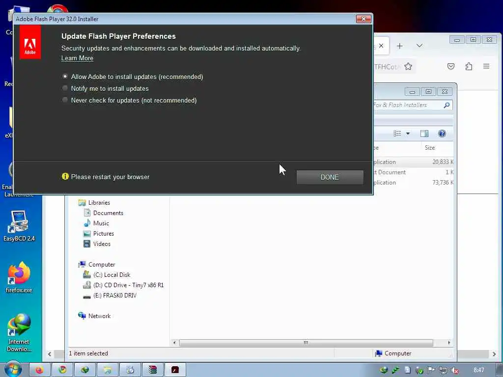Click Firefox bottom scrollbar left arrow

point(50,354)
